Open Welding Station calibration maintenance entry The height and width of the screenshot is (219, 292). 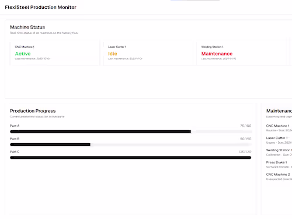pyautogui.click(x=279, y=152)
